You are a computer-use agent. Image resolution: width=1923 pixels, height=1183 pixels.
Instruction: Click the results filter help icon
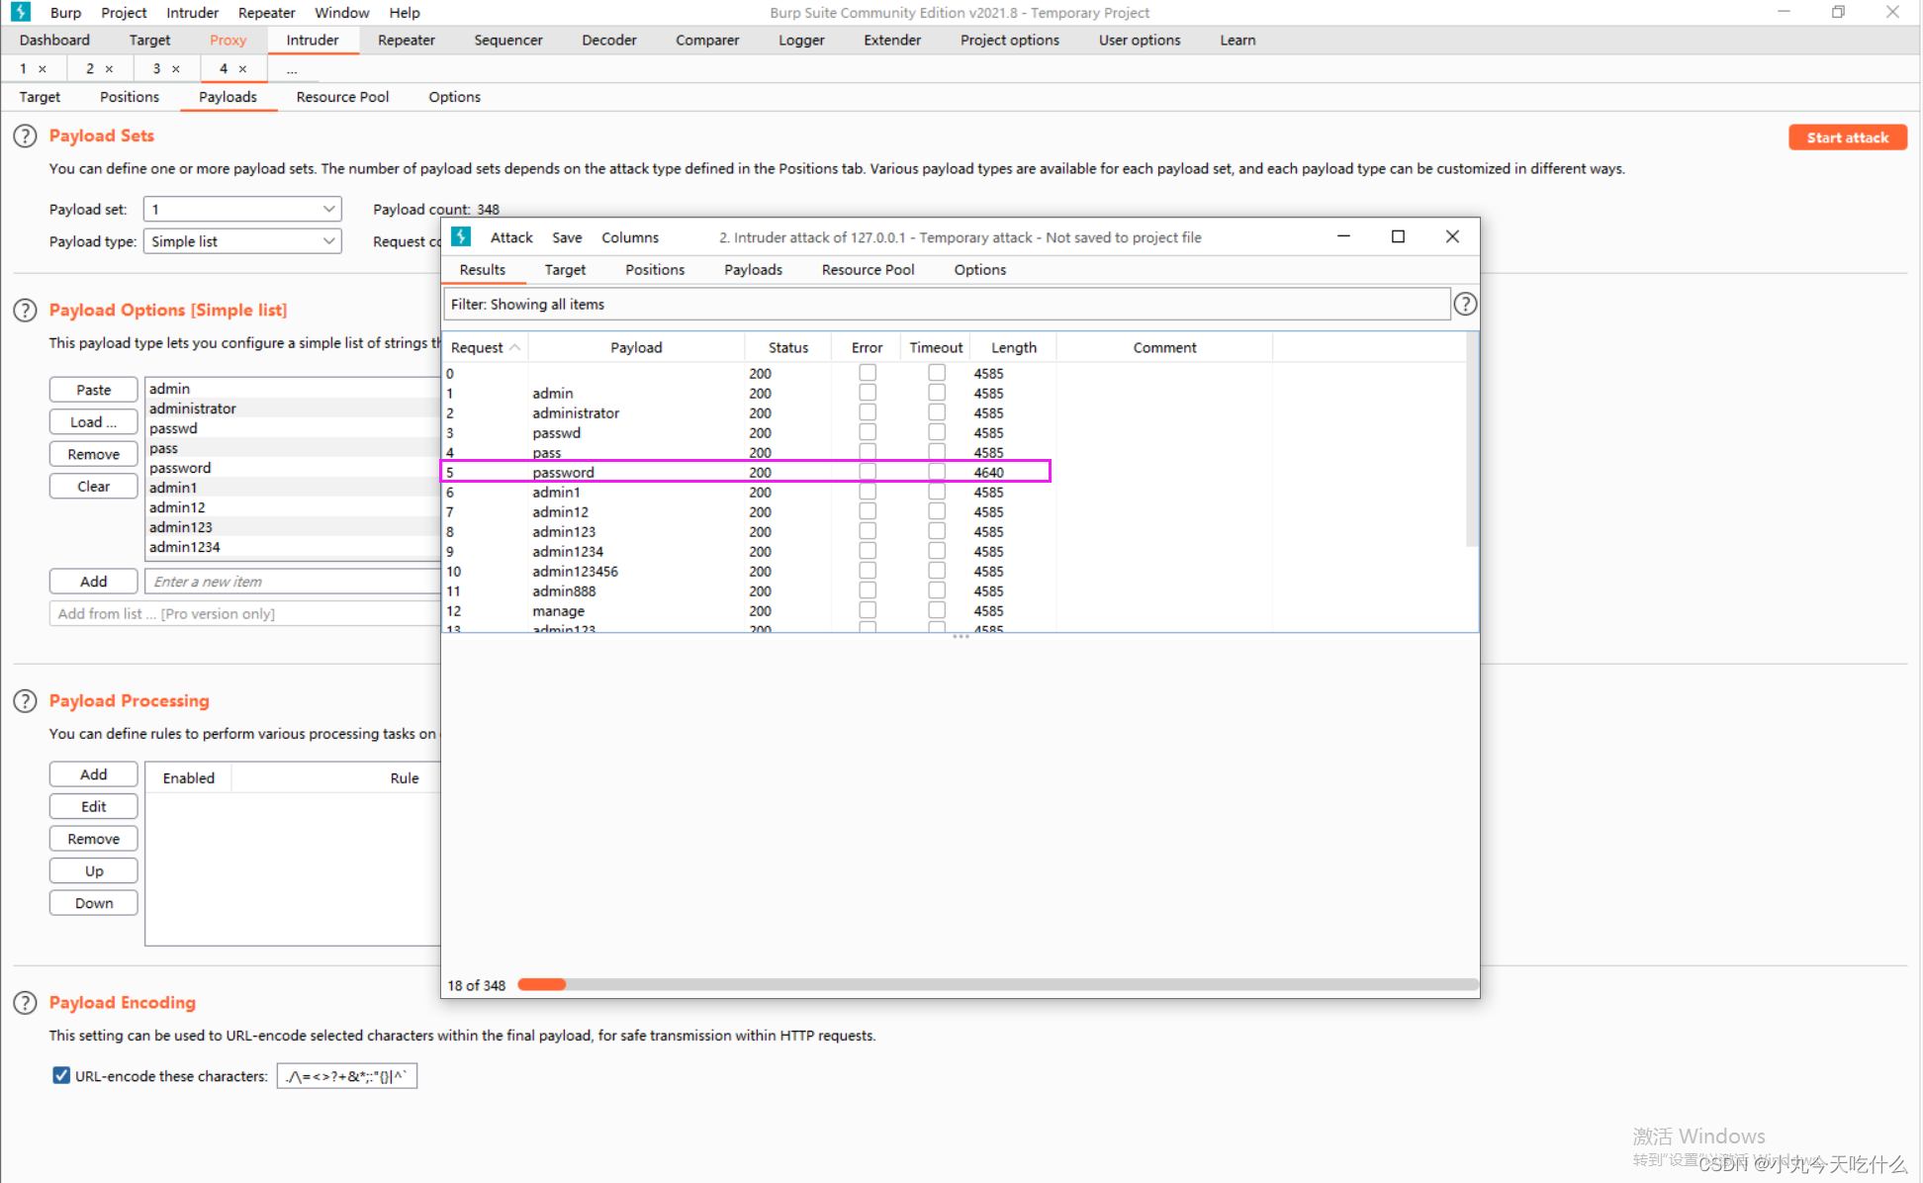(1465, 305)
